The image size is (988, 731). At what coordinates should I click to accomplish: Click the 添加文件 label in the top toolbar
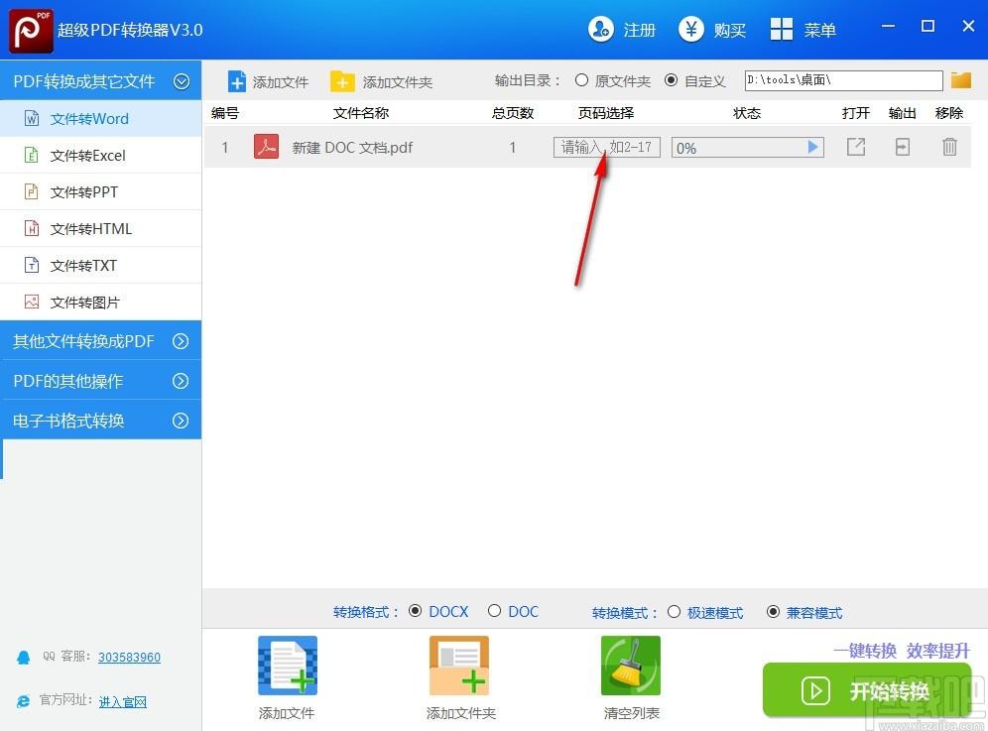click(281, 82)
